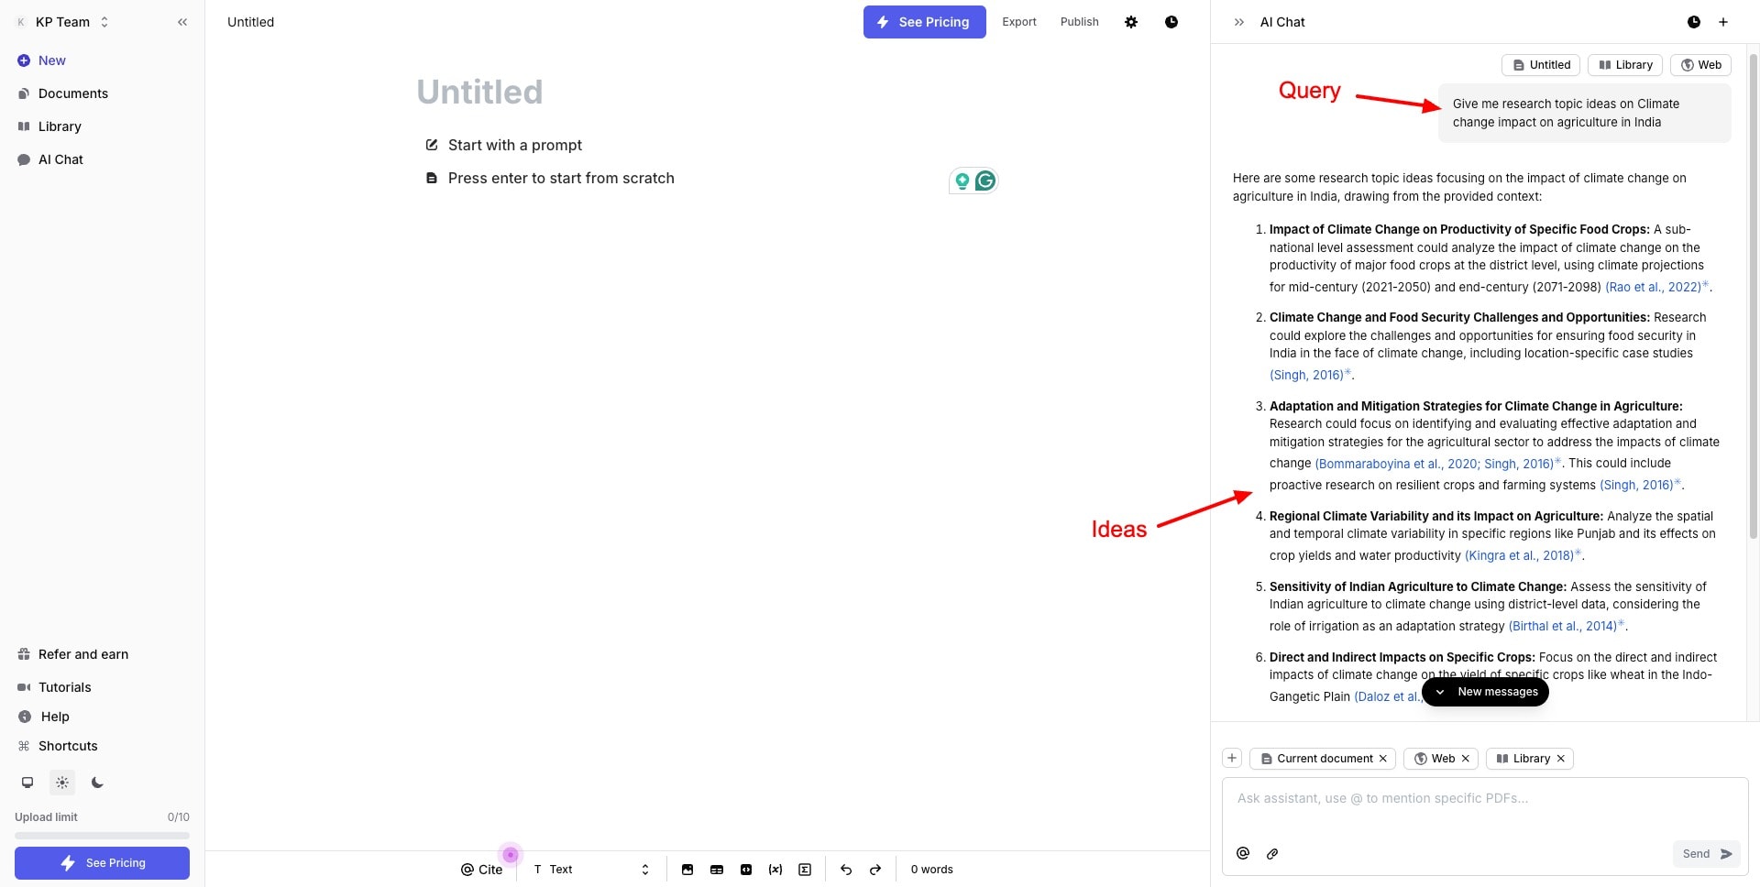Undo the last edit
Viewport: 1760px width, 887px height.
(x=846, y=870)
